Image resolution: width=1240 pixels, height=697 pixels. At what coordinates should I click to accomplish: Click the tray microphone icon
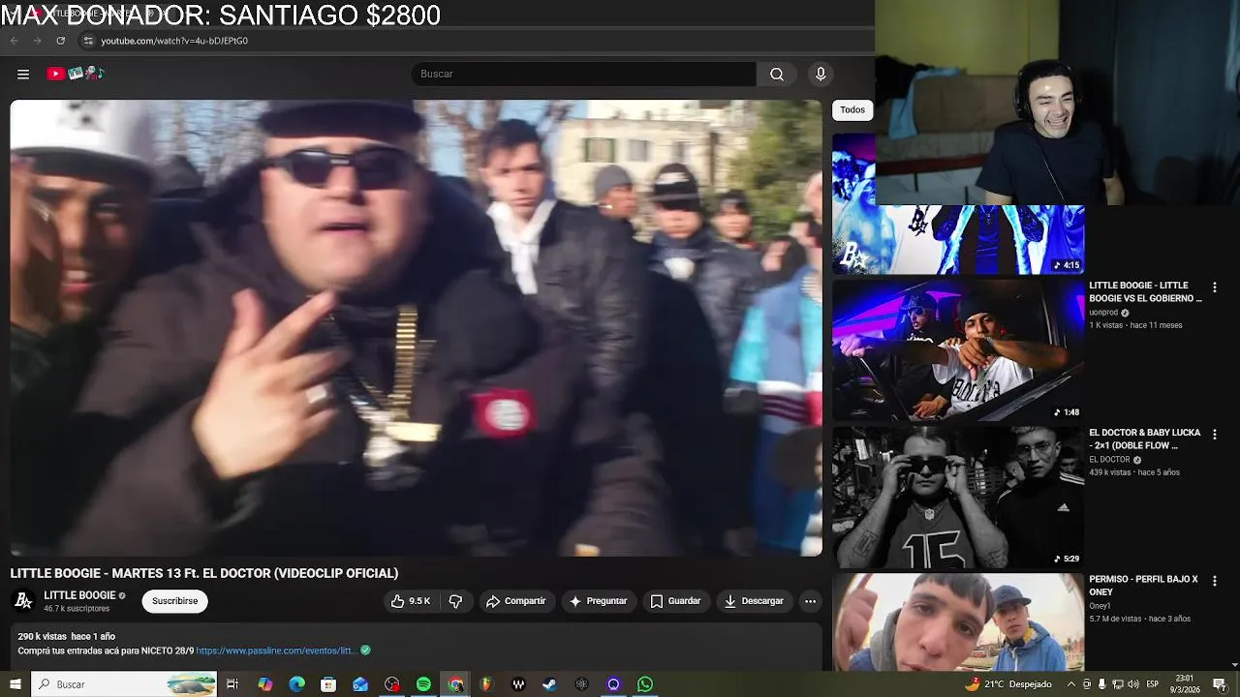(1101, 684)
